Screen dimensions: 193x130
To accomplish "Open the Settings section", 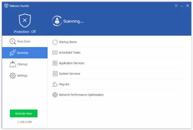I will (x=25, y=75).
